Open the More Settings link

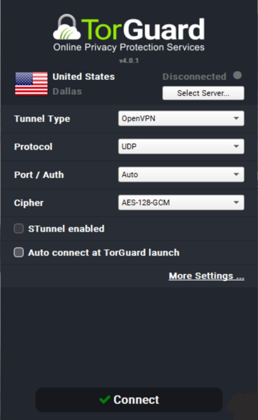(206, 276)
